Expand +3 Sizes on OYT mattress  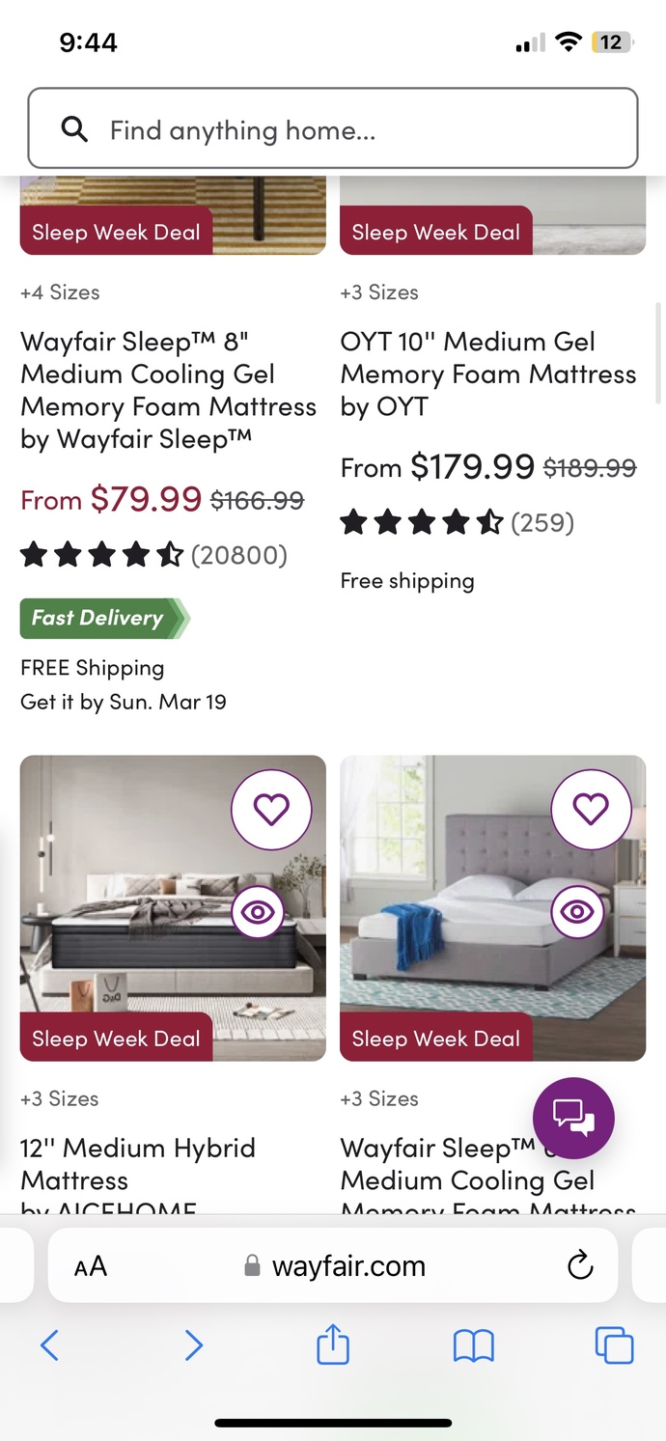tap(379, 292)
